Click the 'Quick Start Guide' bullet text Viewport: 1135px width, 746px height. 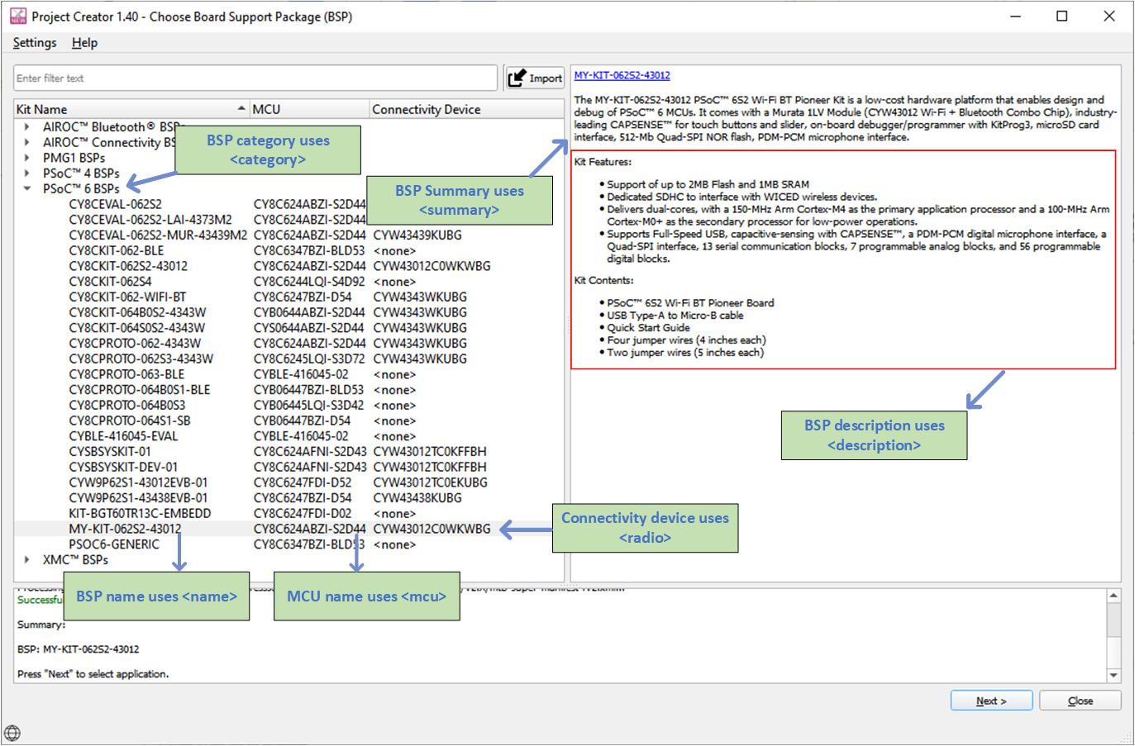pos(648,328)
